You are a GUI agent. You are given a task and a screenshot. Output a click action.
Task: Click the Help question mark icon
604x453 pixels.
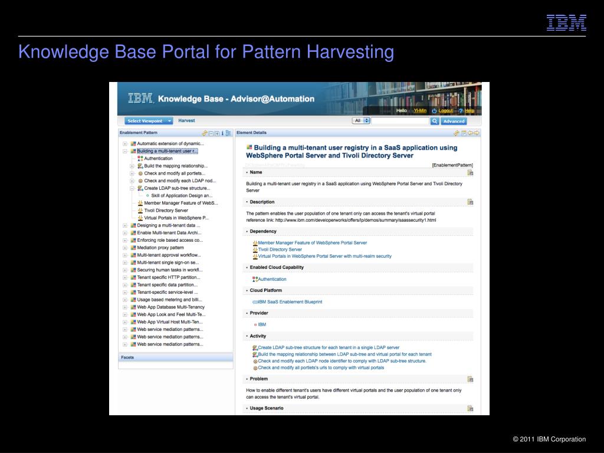click(461, 111)
